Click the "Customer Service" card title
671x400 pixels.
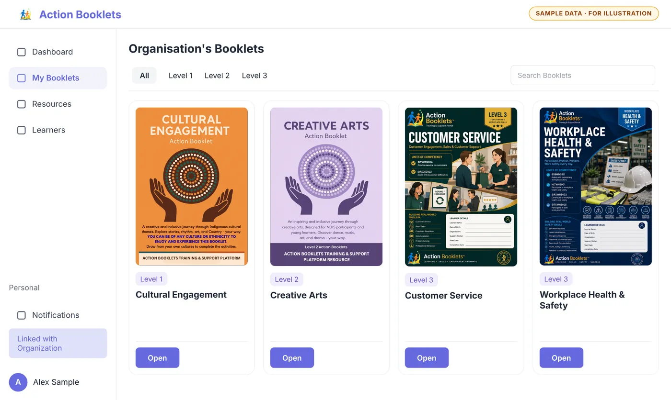click(444, 296)
